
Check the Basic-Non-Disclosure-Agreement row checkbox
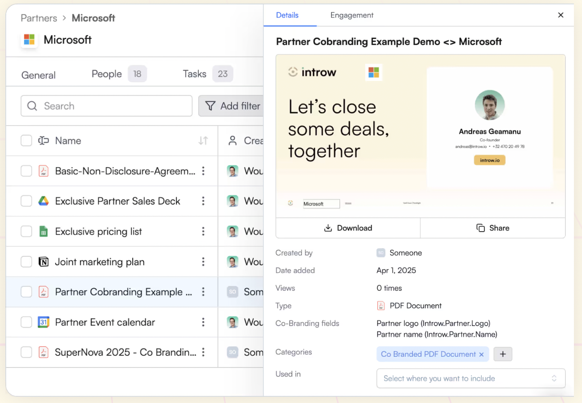(27, 171)
